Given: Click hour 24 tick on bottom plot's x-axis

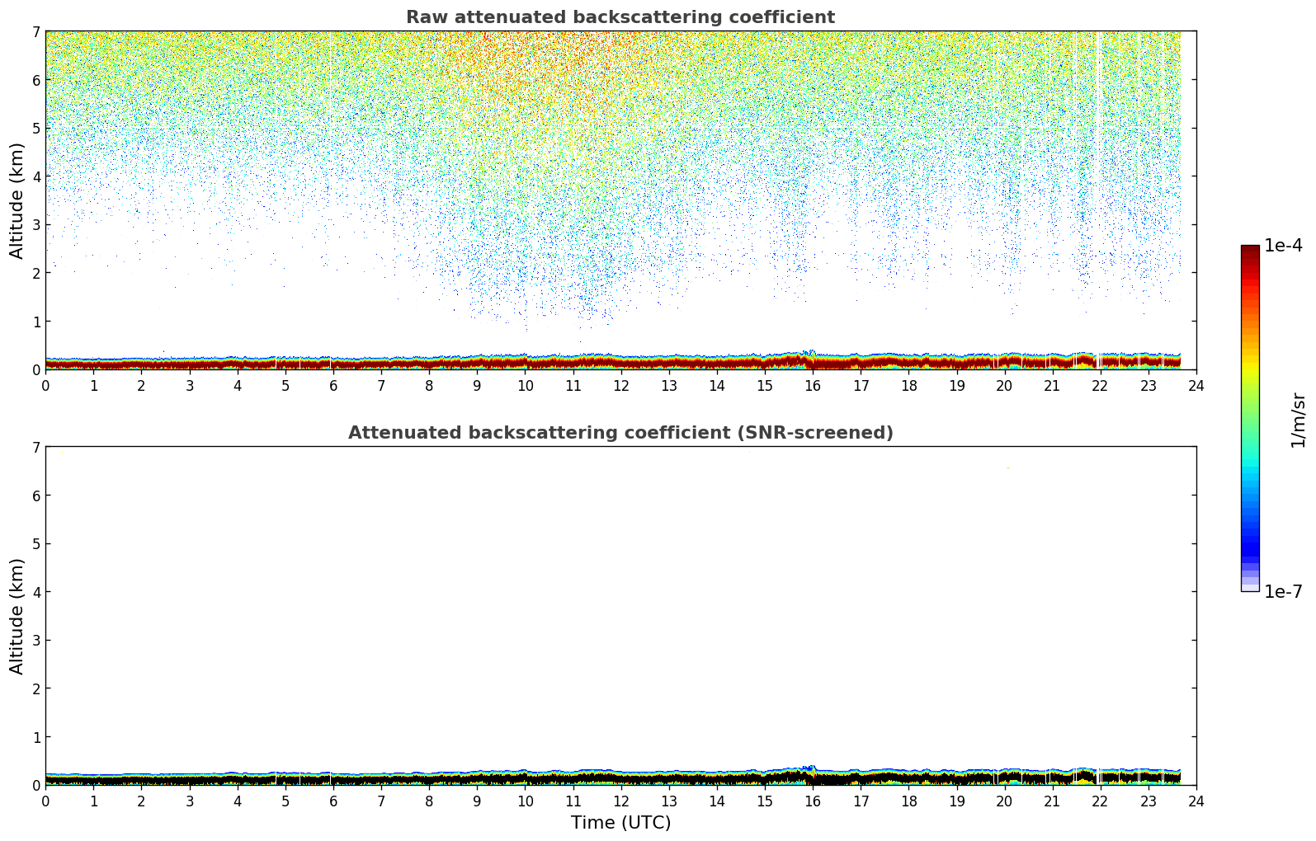Looking at the screenshot, I should click(x=1196, y=801).
